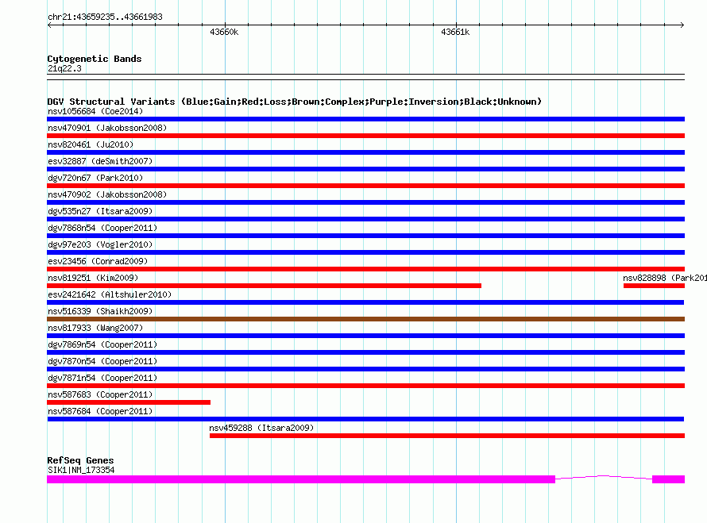Click the Cytogenetic Bands track title

pyautogui.click(x=95, y=59)
